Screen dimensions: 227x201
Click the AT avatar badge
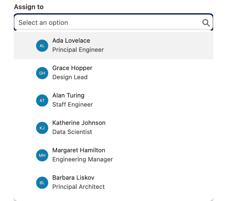42,100
